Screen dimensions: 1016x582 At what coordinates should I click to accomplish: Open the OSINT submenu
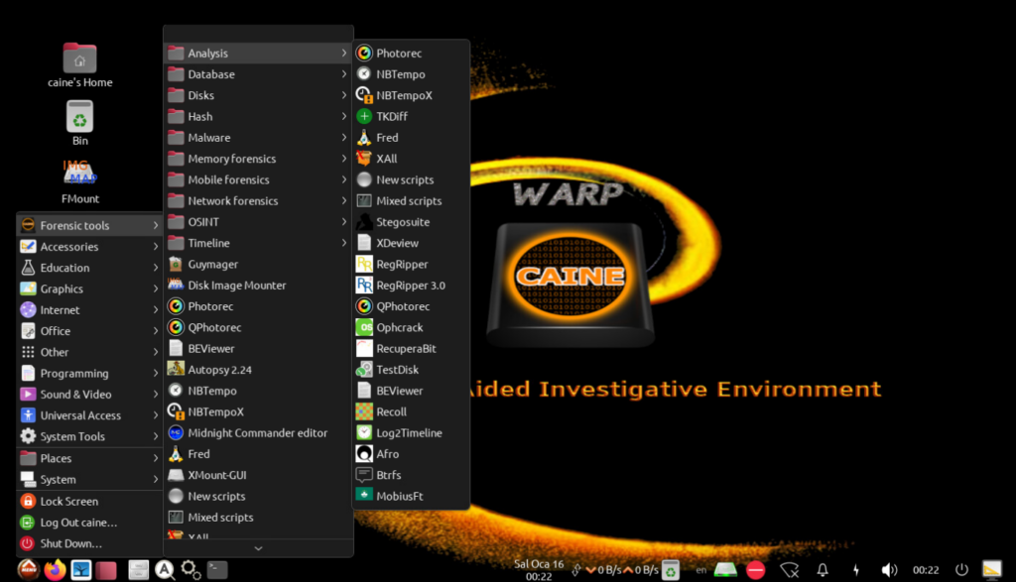click(x=258, y=222)
